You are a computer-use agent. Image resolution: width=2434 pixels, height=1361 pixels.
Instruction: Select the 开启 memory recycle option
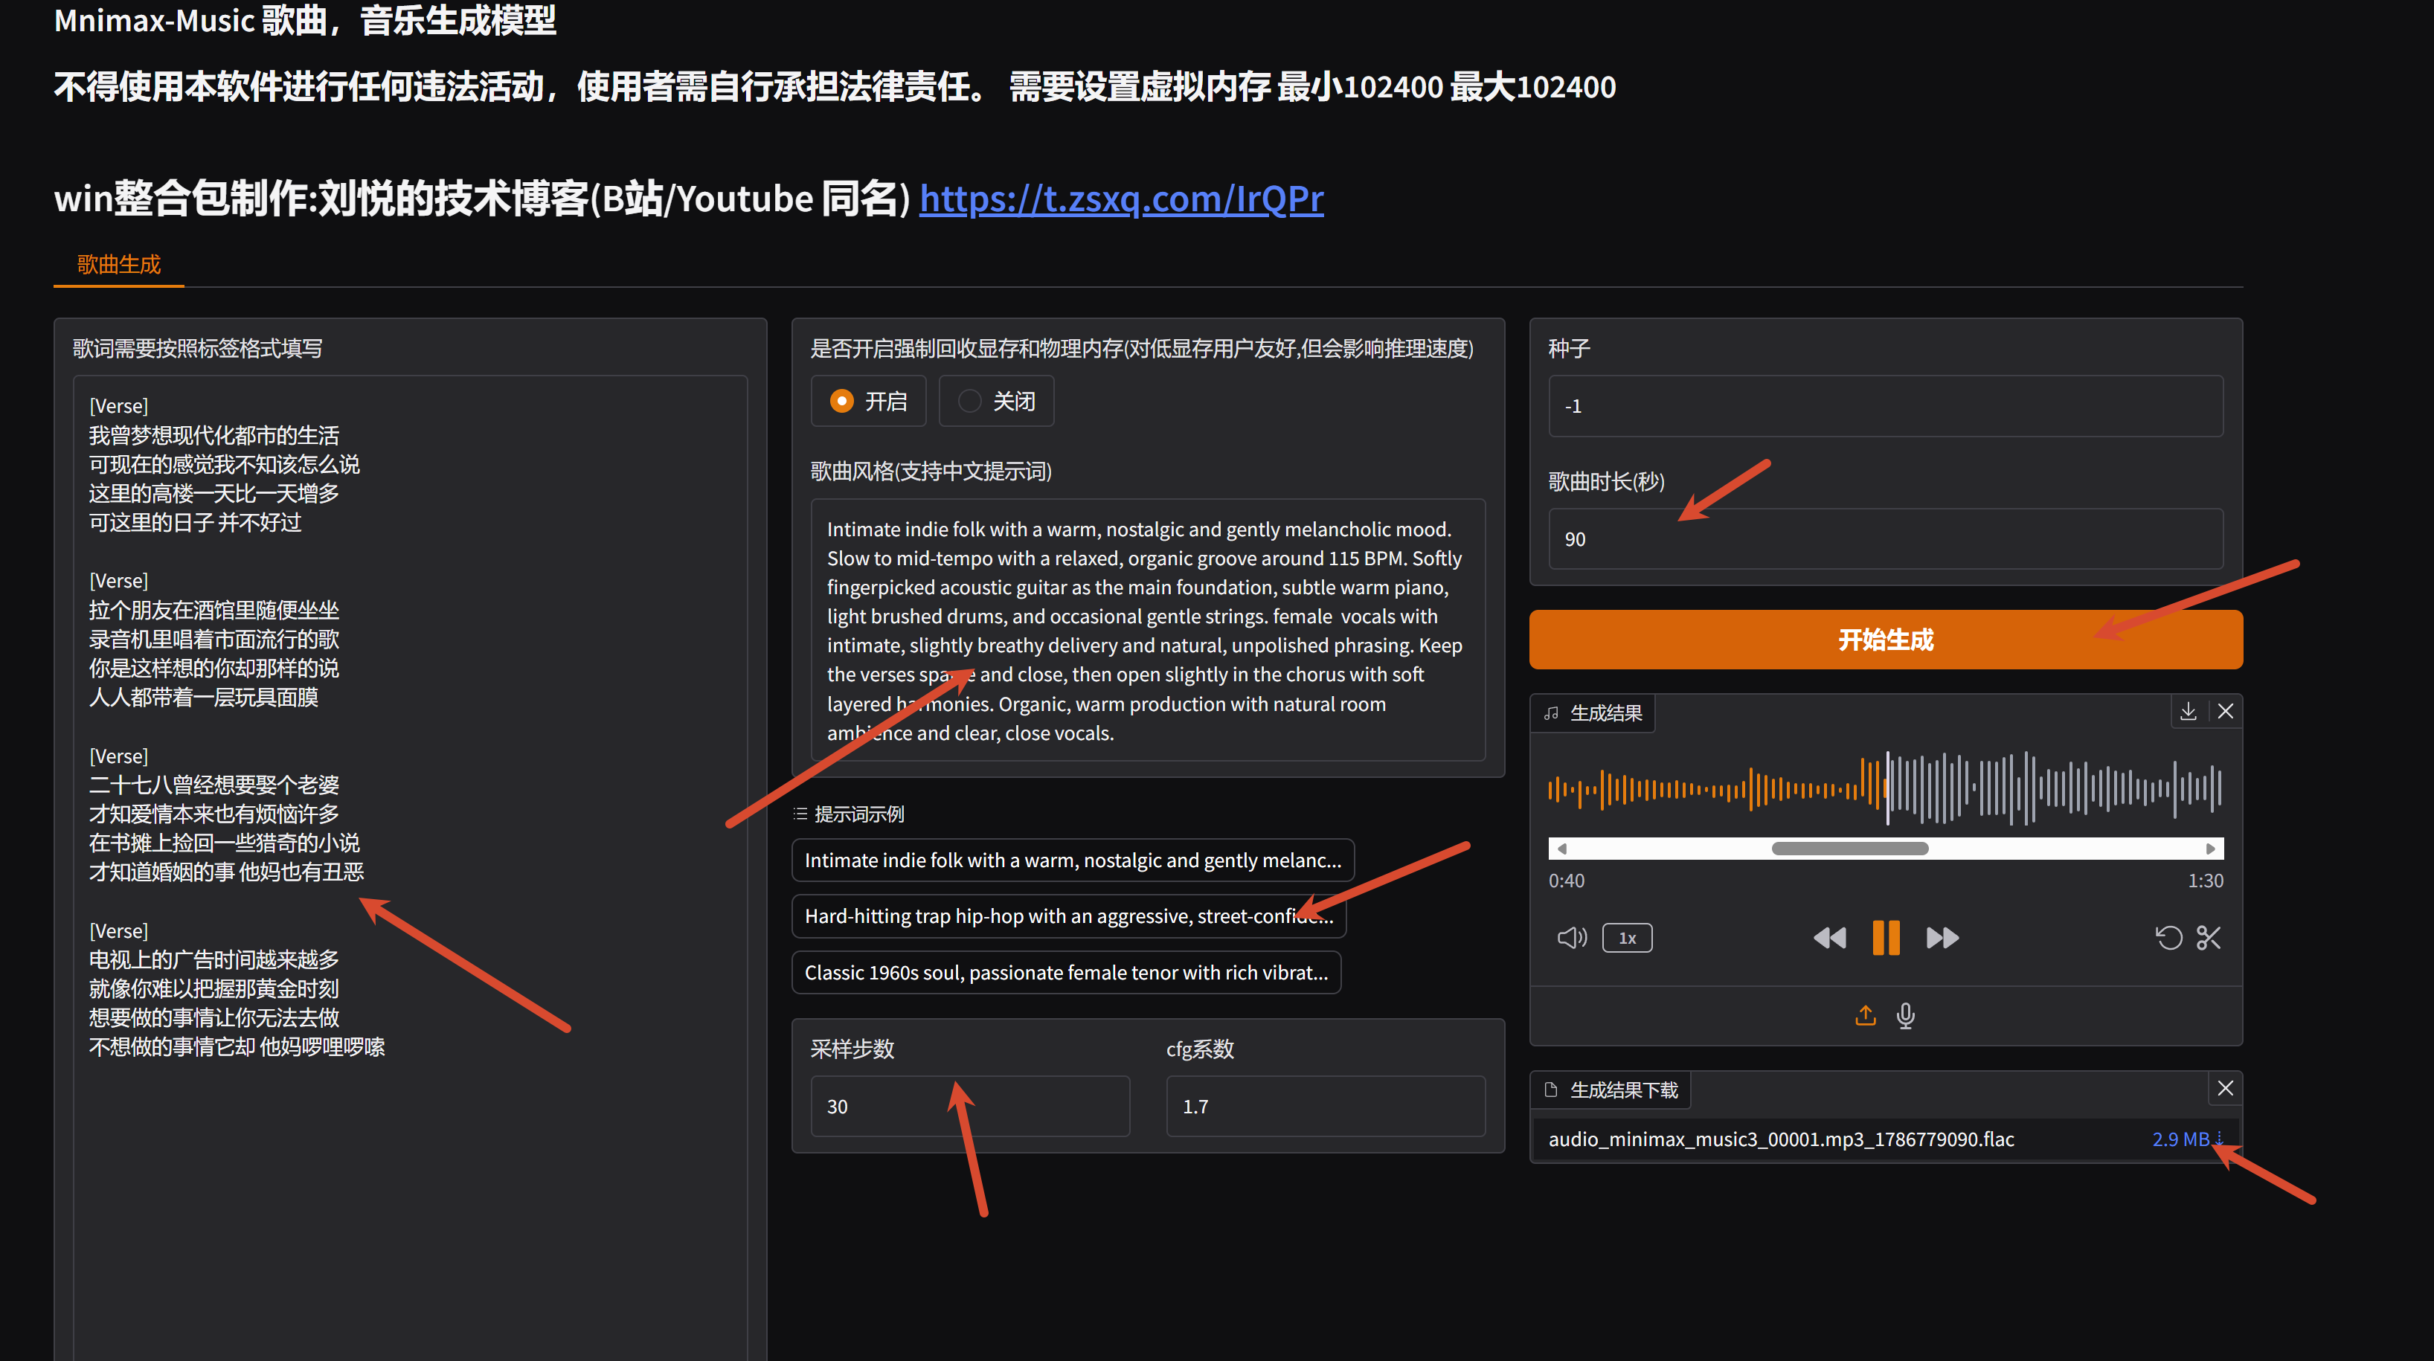tap(868, 402)
